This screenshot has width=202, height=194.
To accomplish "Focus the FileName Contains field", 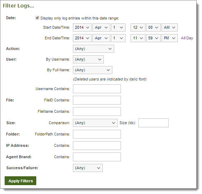I will coord(97,111).
